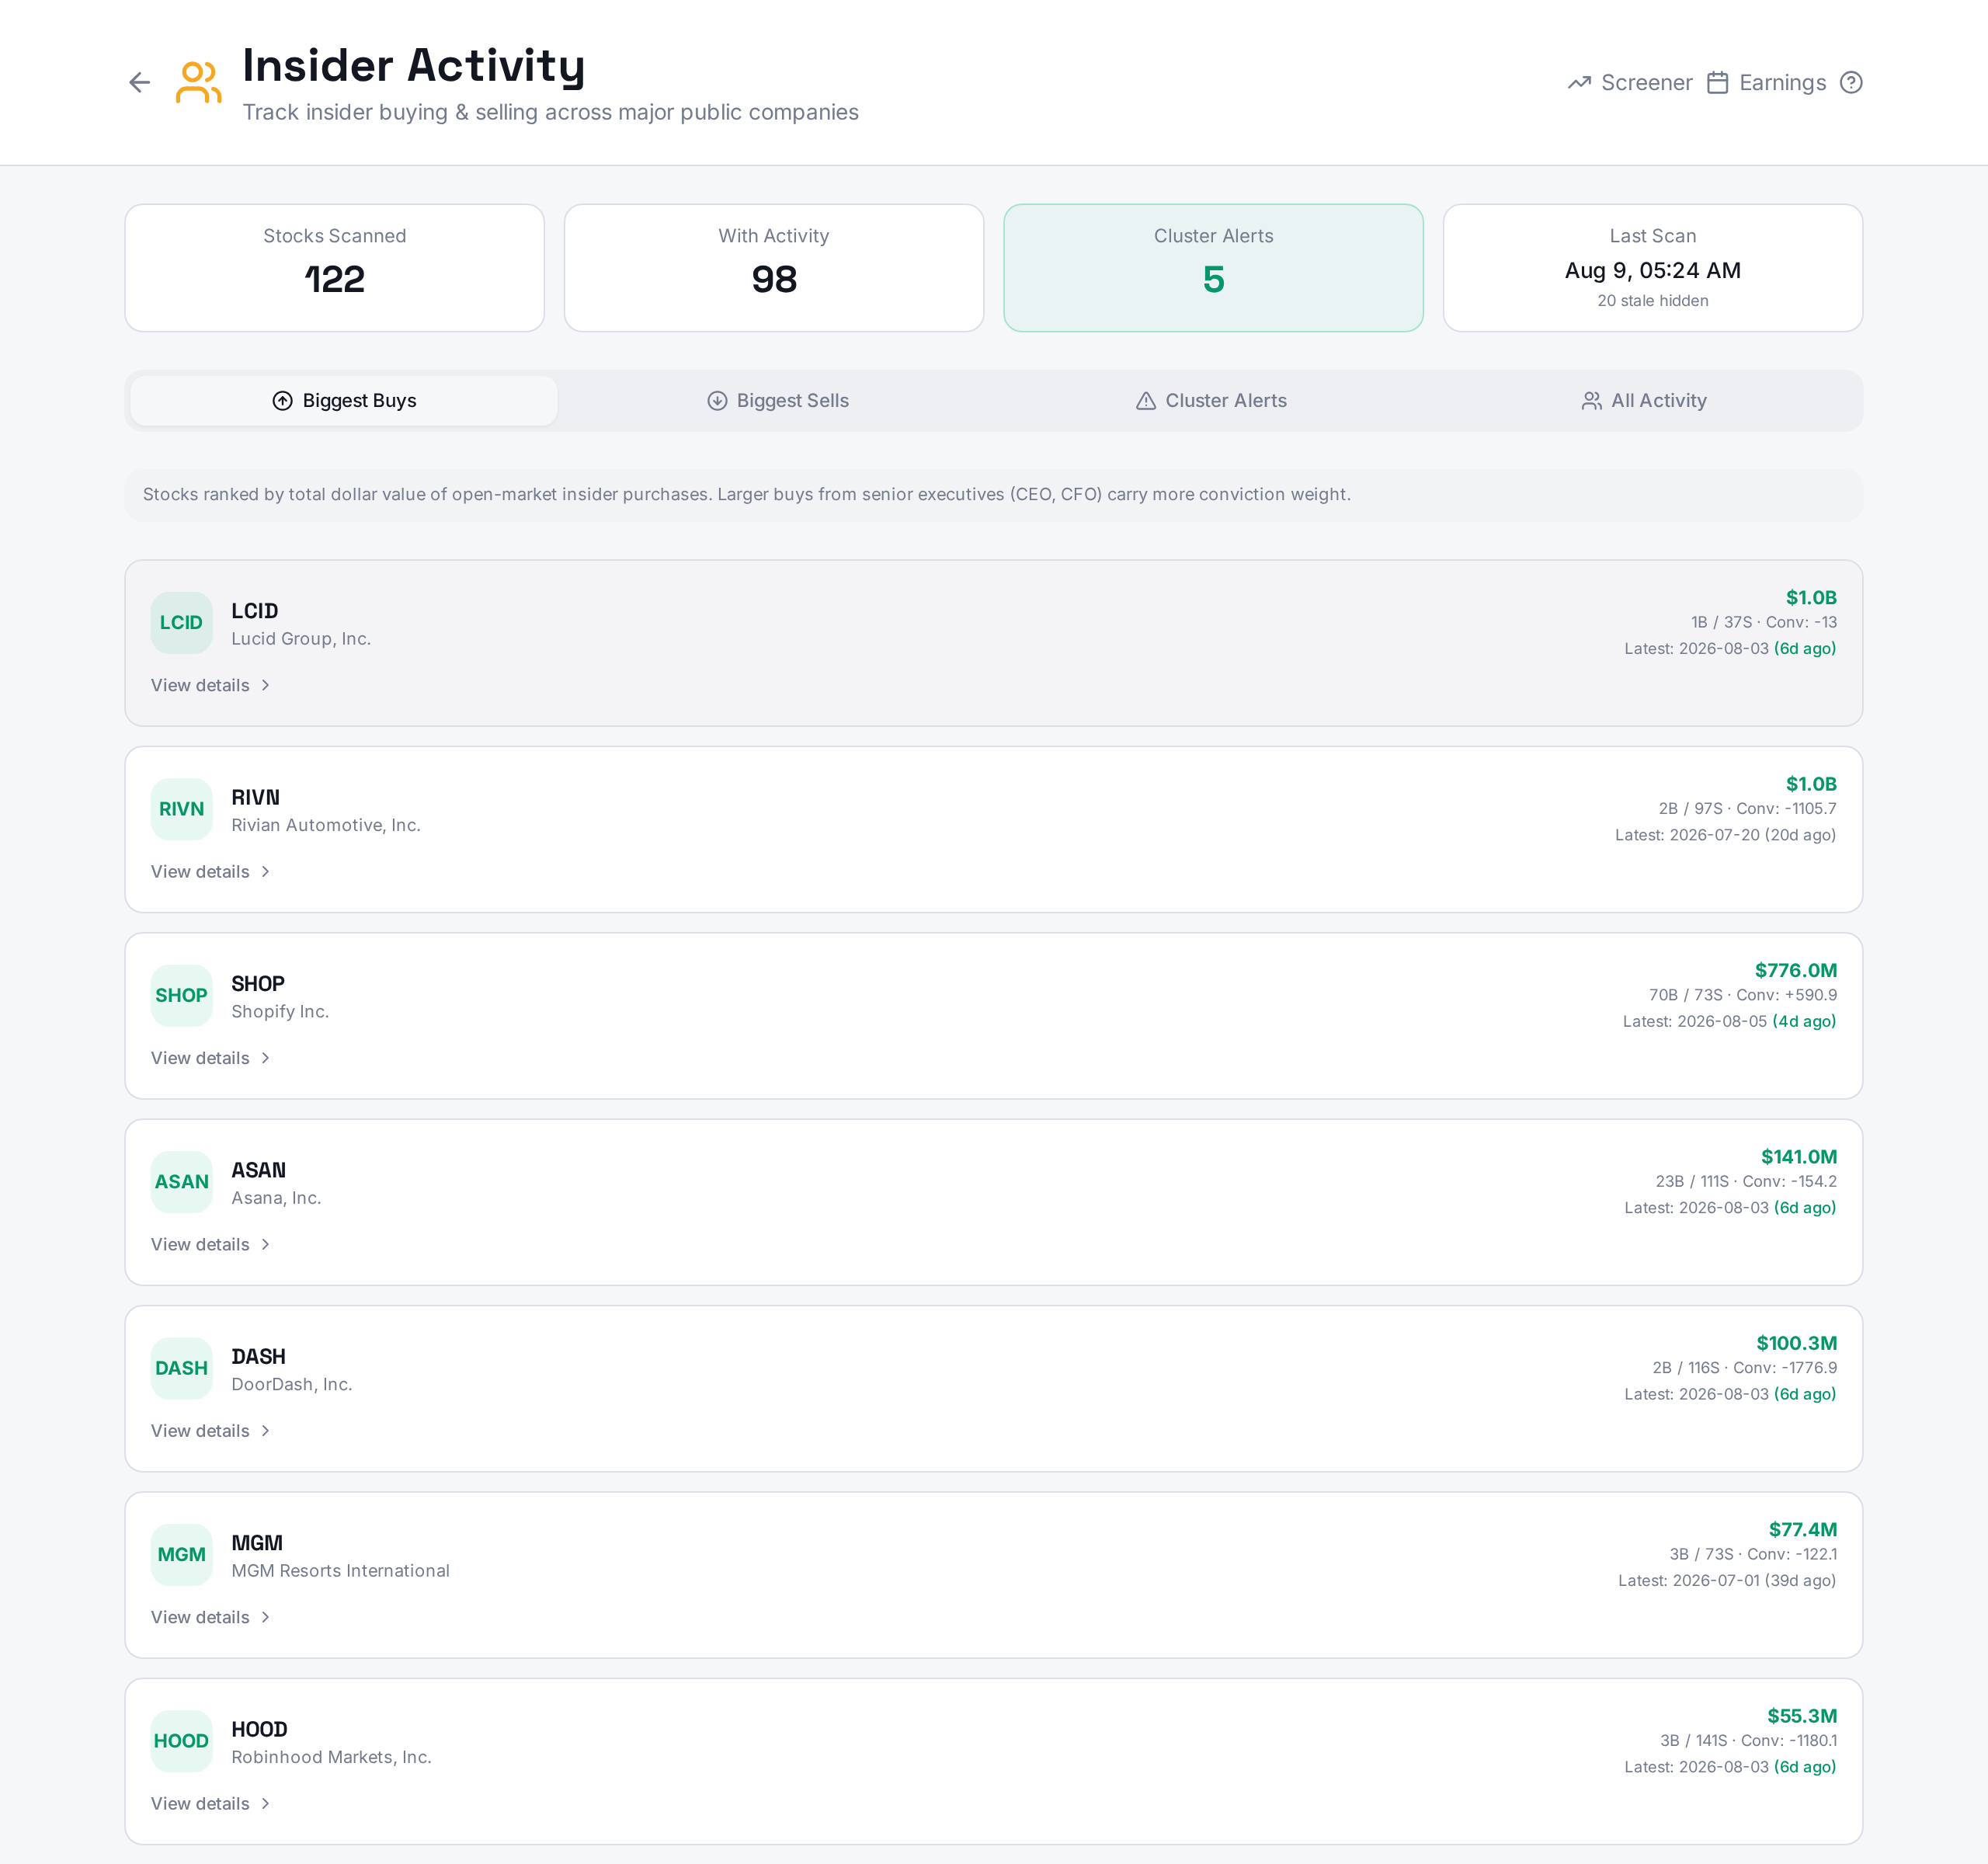Expand View details chevron for LCID
This screenshot has height=1864, width=1988.
265,686
